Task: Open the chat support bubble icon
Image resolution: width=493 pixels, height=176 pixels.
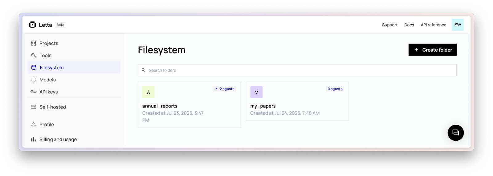Action: [456, 133]
